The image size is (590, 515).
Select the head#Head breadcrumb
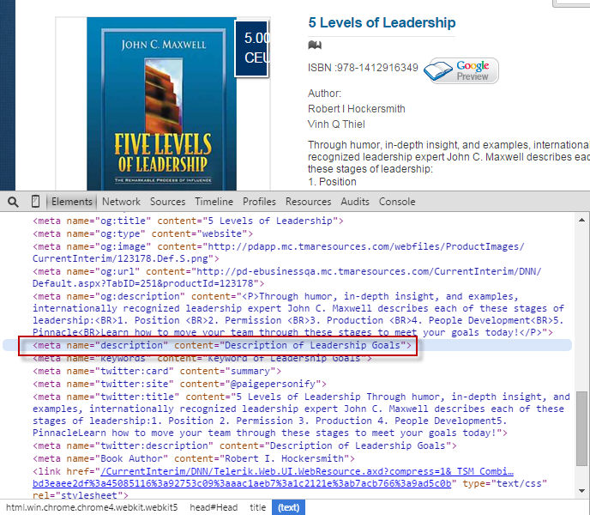(214, 507)
